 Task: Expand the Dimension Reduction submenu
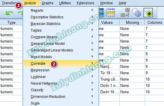(61, 97)
